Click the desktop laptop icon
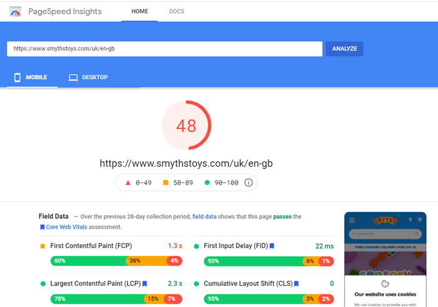The image size is (438, 307). pos(73,78)
